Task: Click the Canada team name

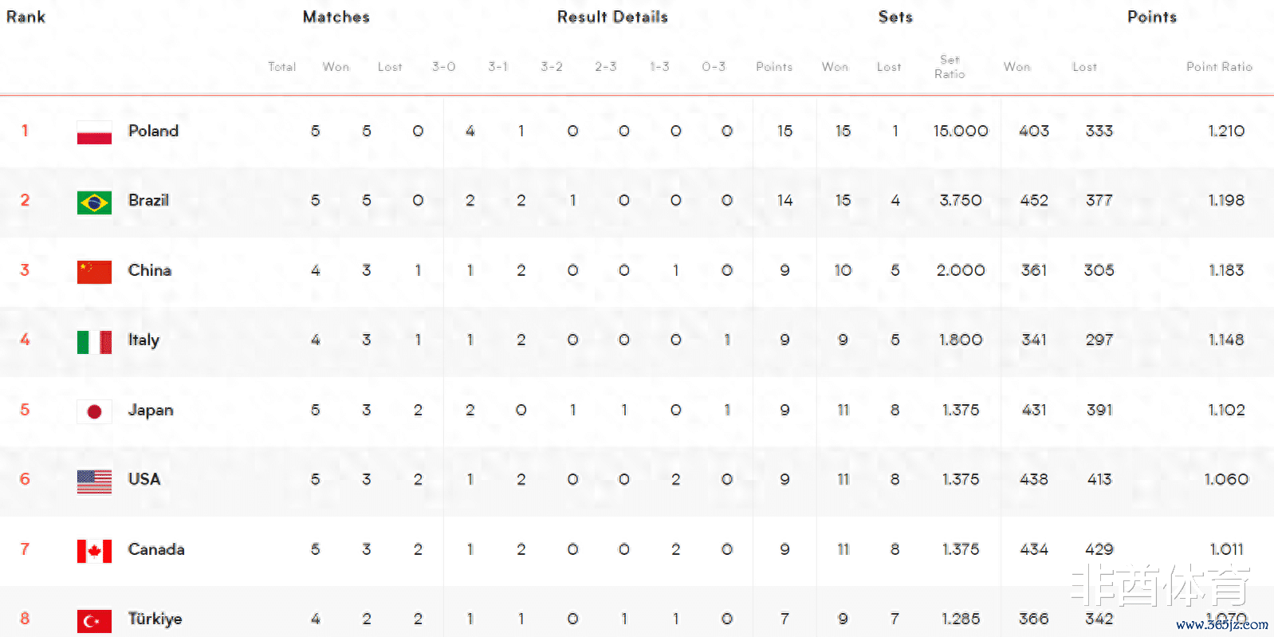Action: [x=156, y=549]
